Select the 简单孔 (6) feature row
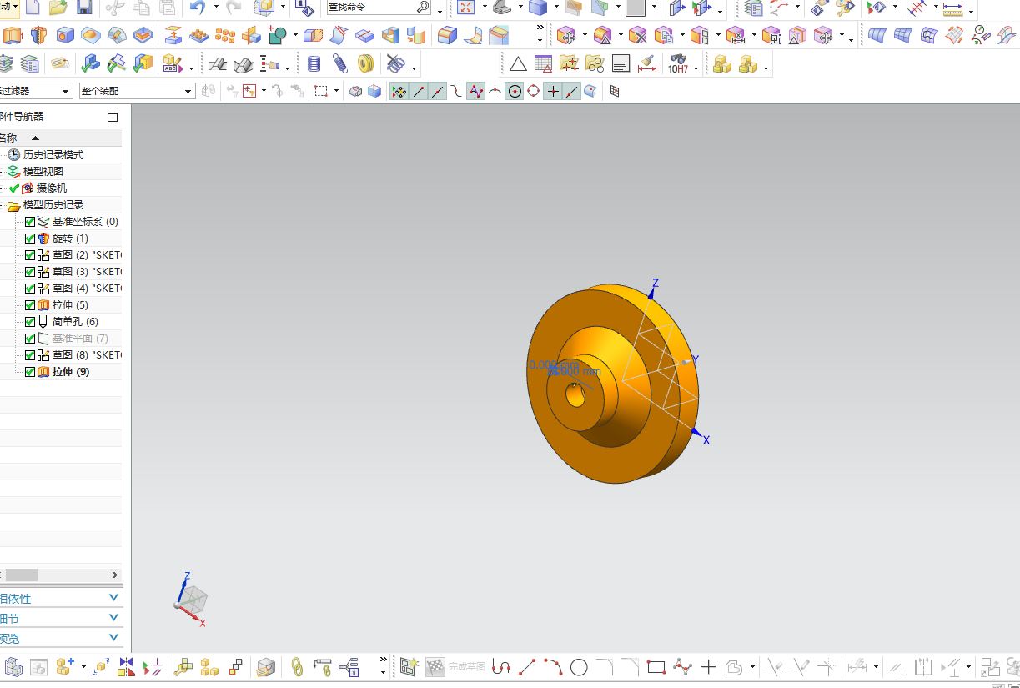1020x688 pixels. point(75,322)
